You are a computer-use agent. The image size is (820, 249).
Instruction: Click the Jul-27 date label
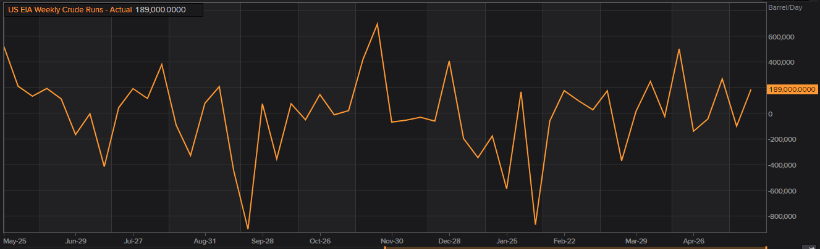133,241
